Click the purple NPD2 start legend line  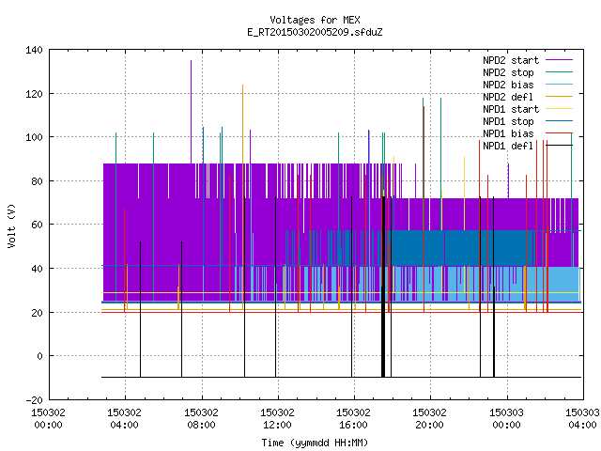tap(560, 60)
